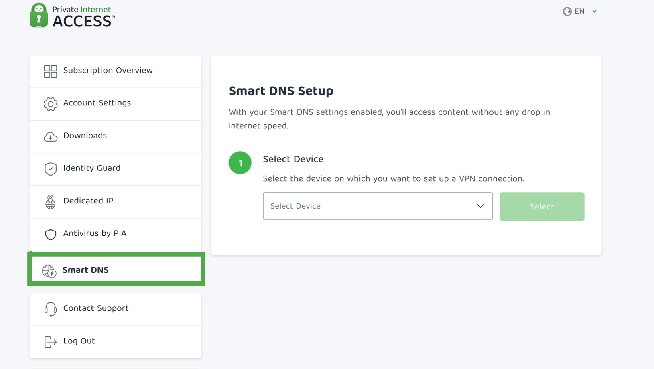Select Antivirus by PIA
Image resolution: width=654 pixels, height=369 pixels.
tap(115, 234)
